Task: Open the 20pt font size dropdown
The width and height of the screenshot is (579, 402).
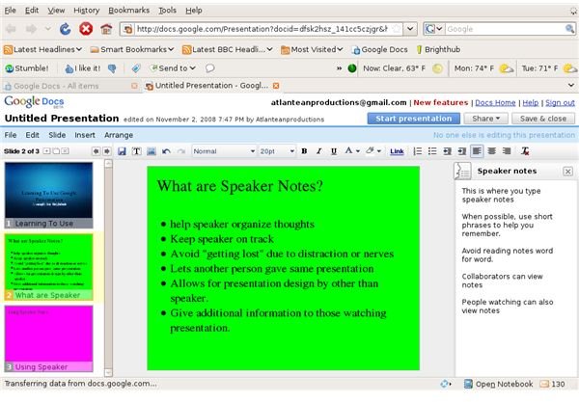Action: pos(277,151)
